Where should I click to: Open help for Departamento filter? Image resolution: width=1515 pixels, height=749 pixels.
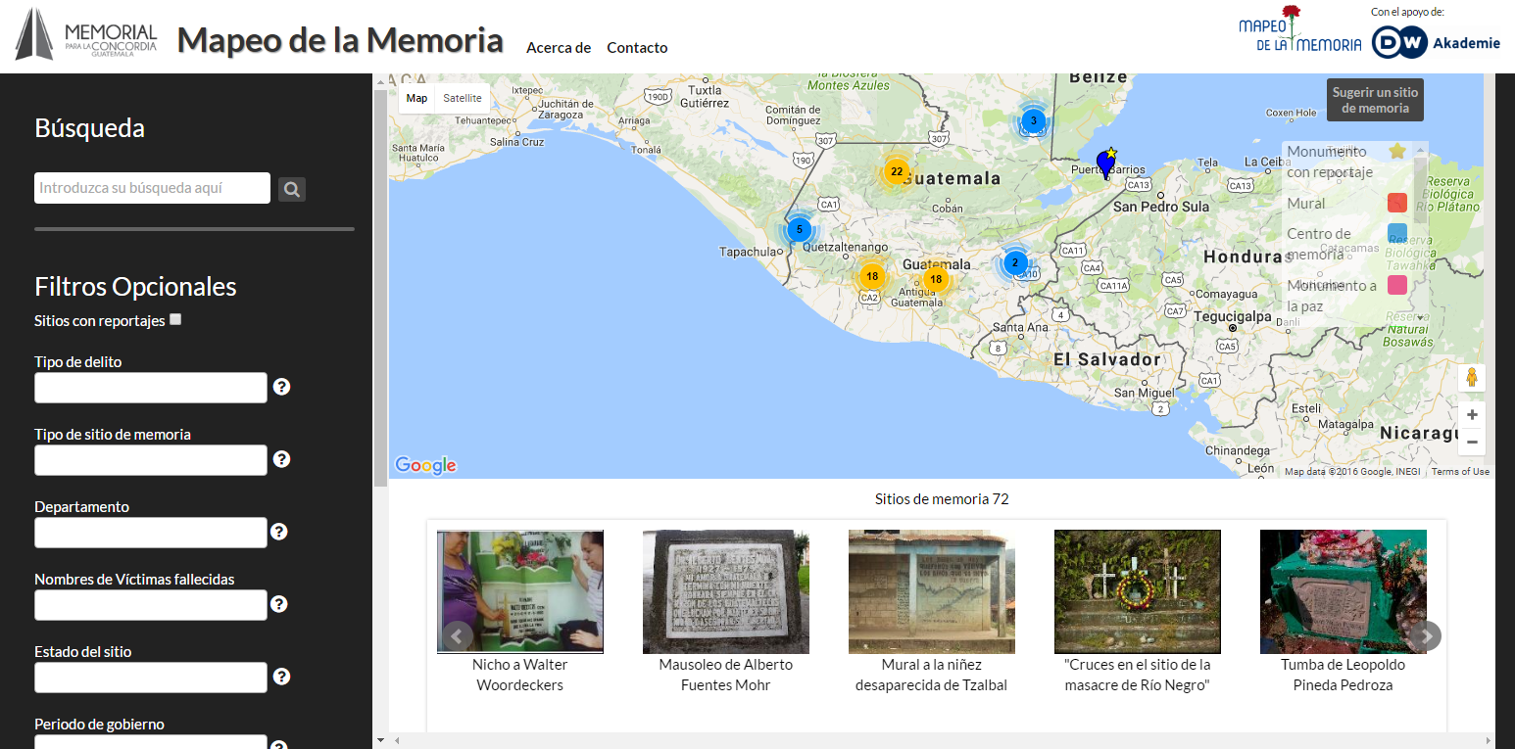pos(279,532)
